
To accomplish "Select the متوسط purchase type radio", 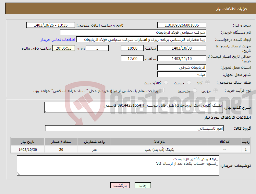I will point(195,90).
